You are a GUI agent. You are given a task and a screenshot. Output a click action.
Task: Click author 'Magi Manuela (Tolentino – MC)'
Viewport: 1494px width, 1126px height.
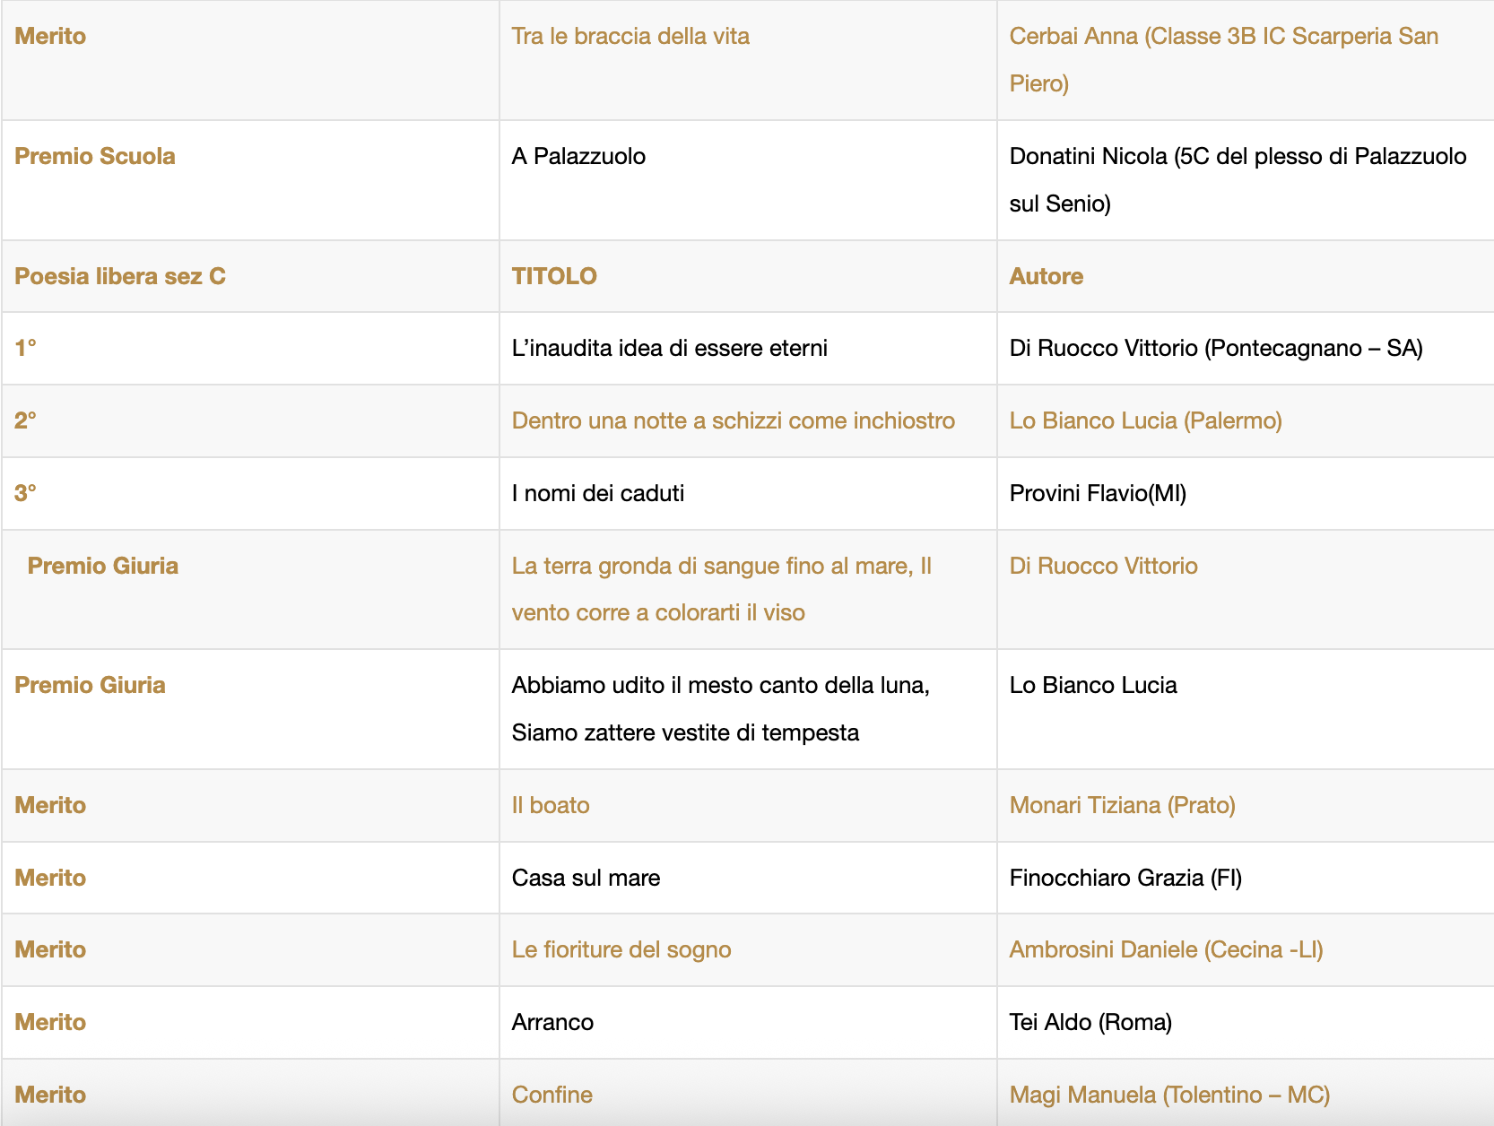click(x=1168, y=1095)
